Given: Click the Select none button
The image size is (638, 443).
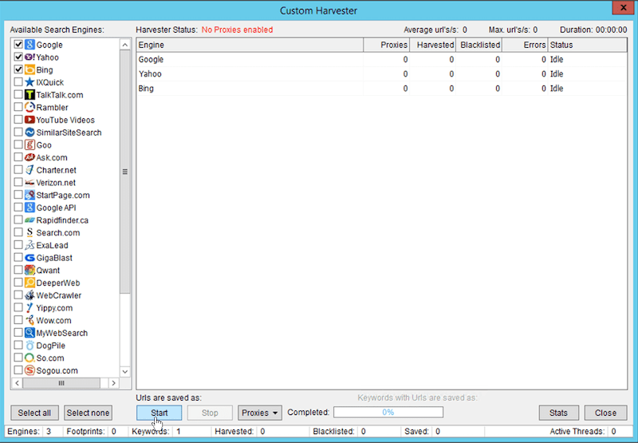Looking at the screenshot, I should [x=88, y=413].
